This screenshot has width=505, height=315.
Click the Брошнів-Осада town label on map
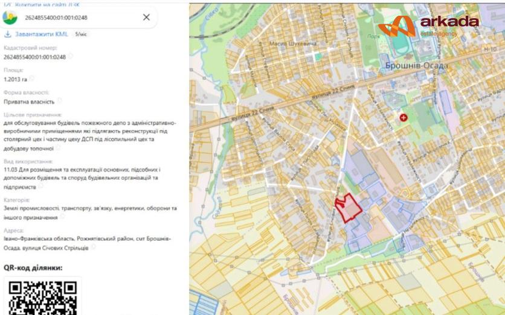(416, 66)
